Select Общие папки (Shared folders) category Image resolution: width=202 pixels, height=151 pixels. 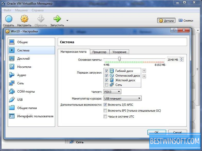point(31,108)
